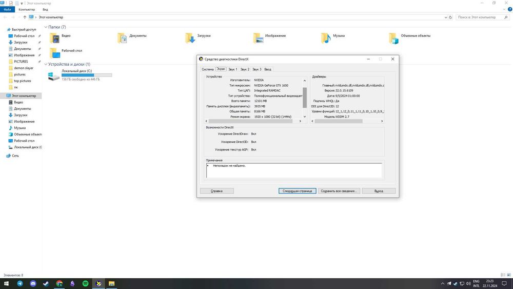
Task: Click scroll right arrow in Драйверы panel
Action: tap(382, 121)
